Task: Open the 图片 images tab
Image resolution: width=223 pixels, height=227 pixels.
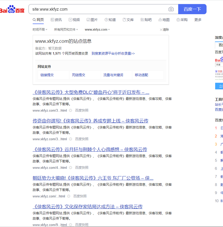Action: (x=92, y=20)
